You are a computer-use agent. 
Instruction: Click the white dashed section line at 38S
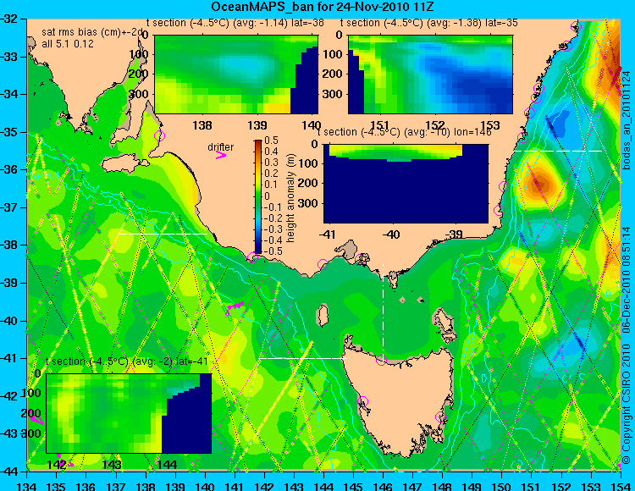[x=163, y=234]
